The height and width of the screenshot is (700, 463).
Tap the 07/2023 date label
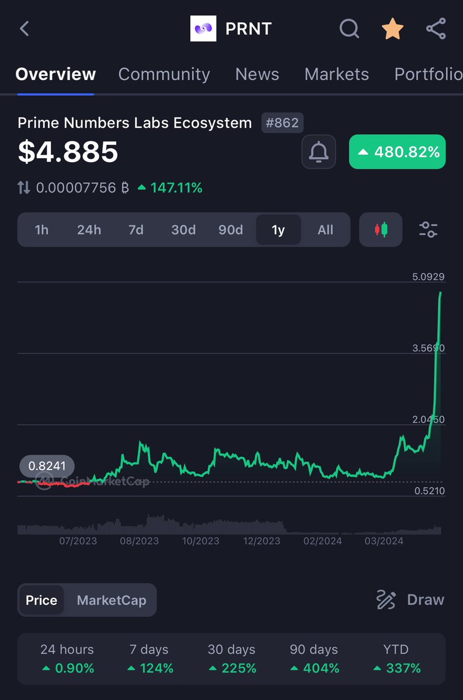point(78,541)
